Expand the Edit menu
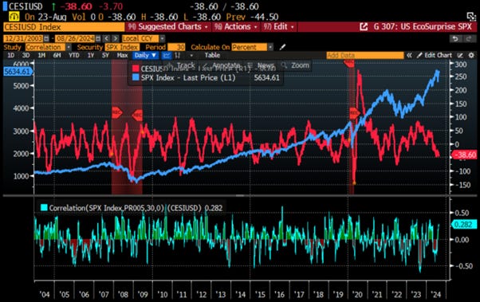The image size is (480, 302). (279, 27)
